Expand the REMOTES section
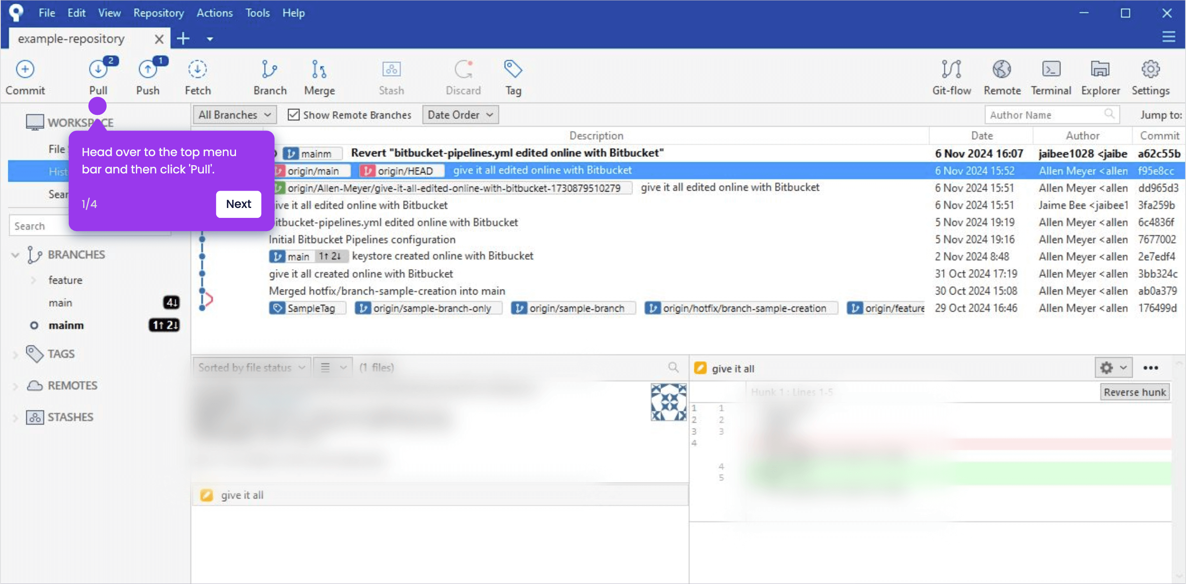 click(15, 385)
